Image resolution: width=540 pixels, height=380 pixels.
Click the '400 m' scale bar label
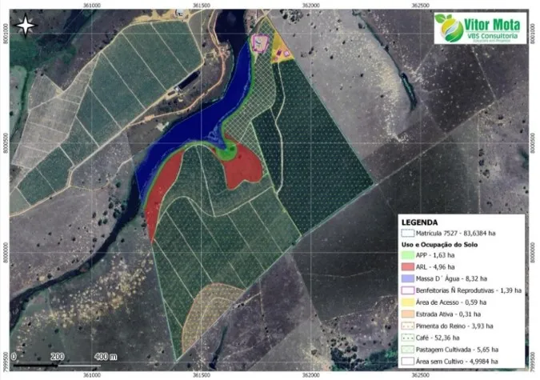(106, 357)
